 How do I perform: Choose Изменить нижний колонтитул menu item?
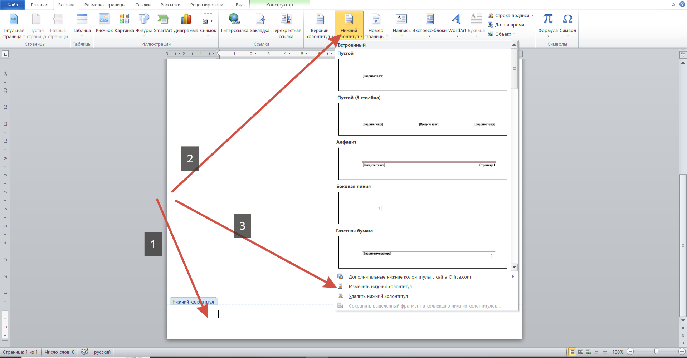coord(380,286)
